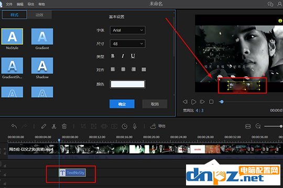
Task: Toggle underline text style
Action: [133, 56]
